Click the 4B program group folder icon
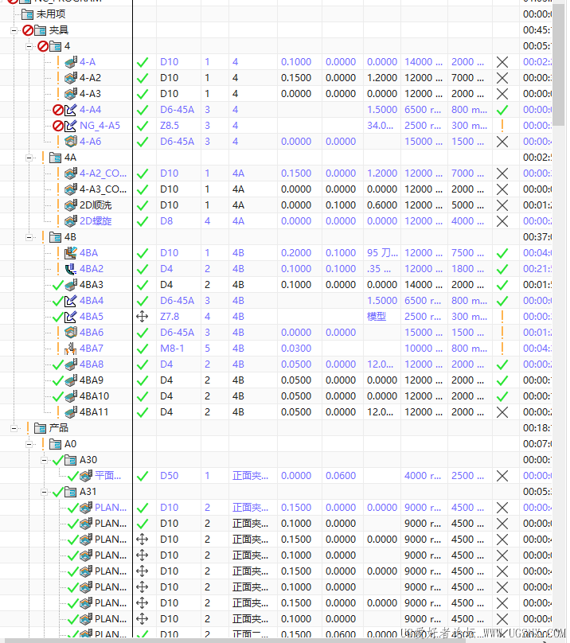 click(x=56, y=237)
